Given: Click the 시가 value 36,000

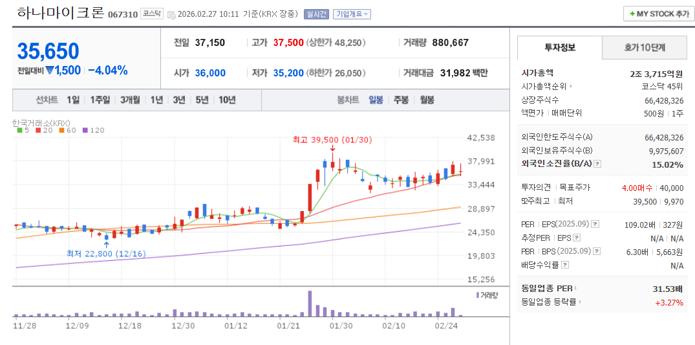Looking at the screenshot, I should pyautogui.click(x=210, y=72).
